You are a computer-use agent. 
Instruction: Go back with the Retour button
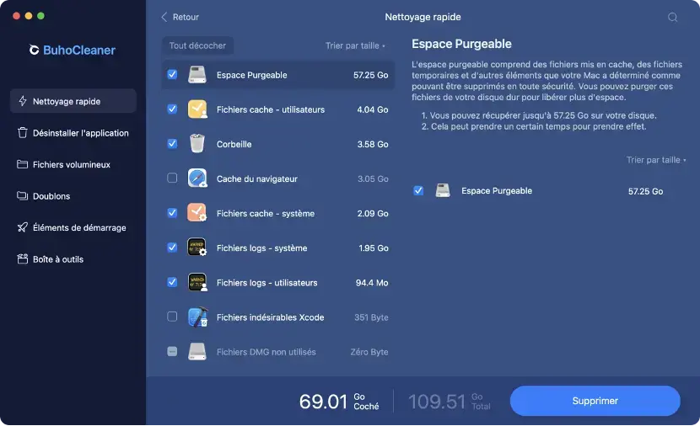180,17
